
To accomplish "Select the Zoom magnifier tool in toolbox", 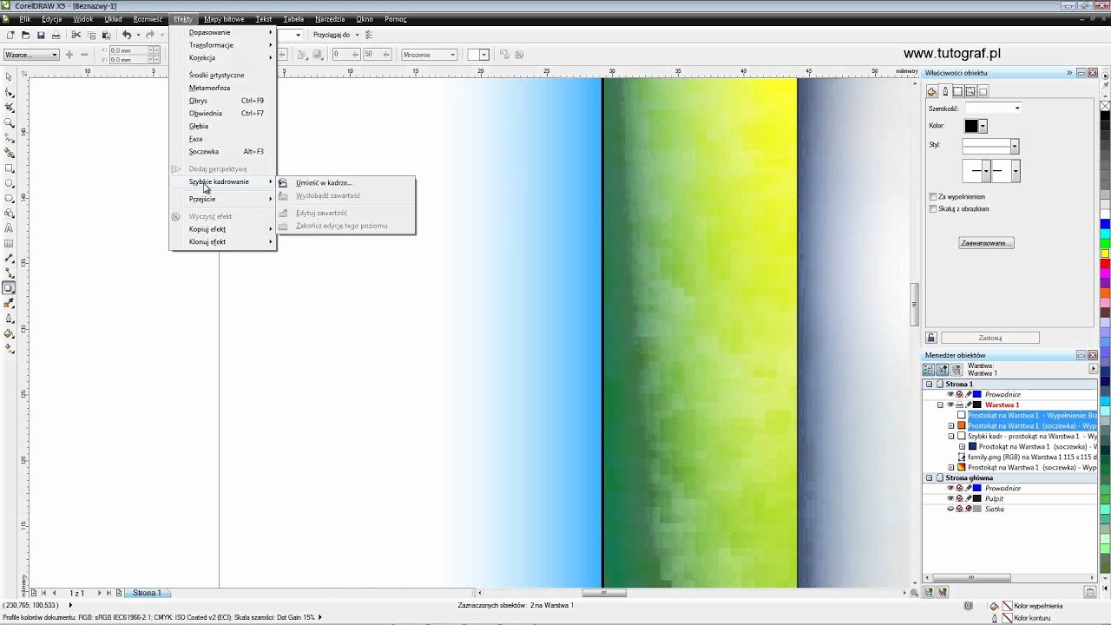I will click(x=9, y=122).
